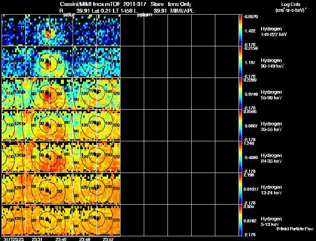Click the Hydrogen 35-55 keV color bar
The width and height of the screenshot is (316, 241).
click(240, 125)
